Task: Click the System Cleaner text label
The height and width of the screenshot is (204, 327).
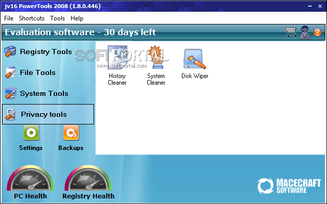Action: pos(156,80)
